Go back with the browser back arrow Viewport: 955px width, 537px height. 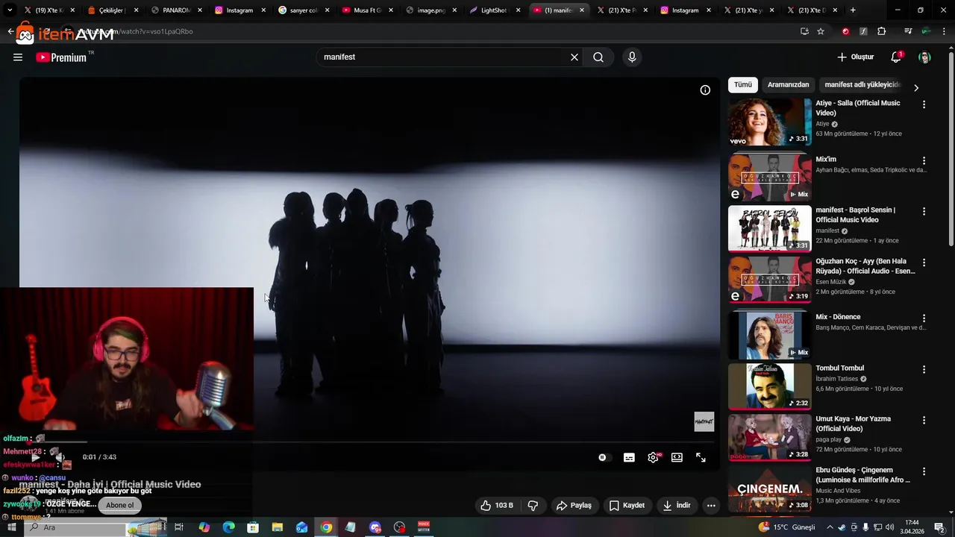(10, 31)
